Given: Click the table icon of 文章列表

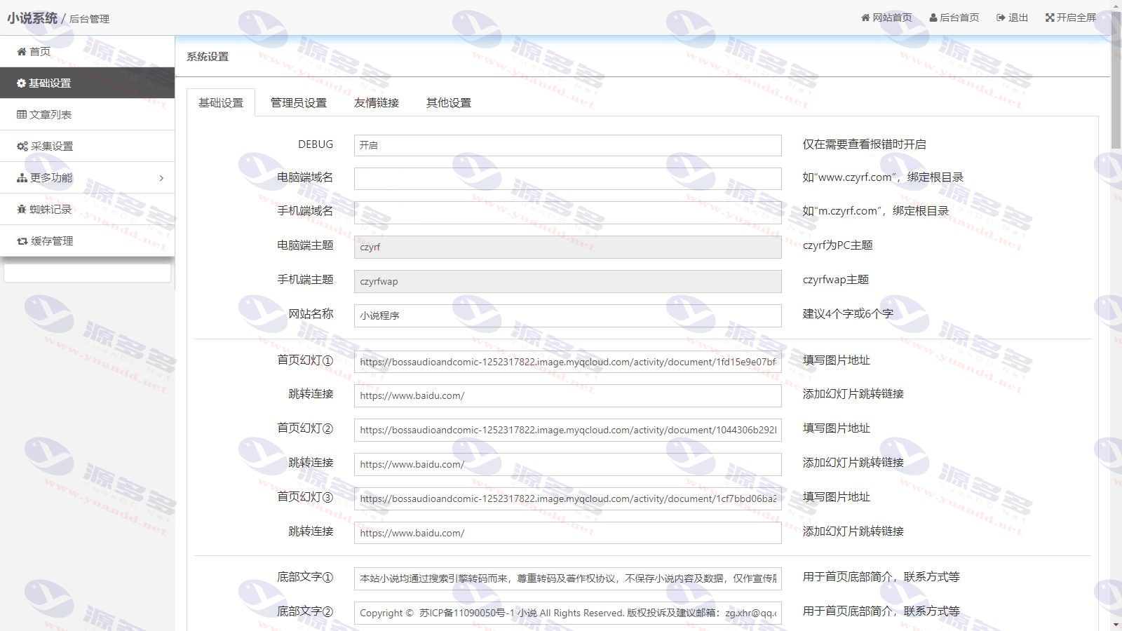Looking at the screenshot, I should click(x=22, y=114).
